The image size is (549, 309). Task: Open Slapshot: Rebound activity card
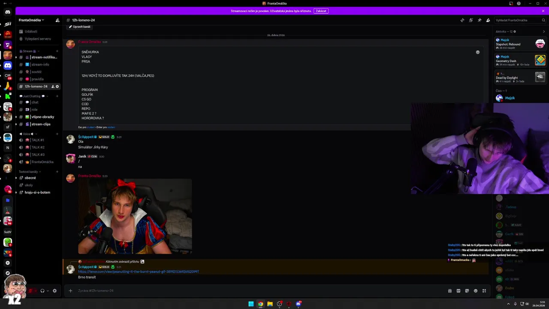(520, 43)
